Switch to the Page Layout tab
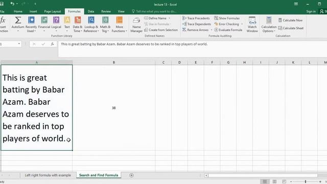 52,11
